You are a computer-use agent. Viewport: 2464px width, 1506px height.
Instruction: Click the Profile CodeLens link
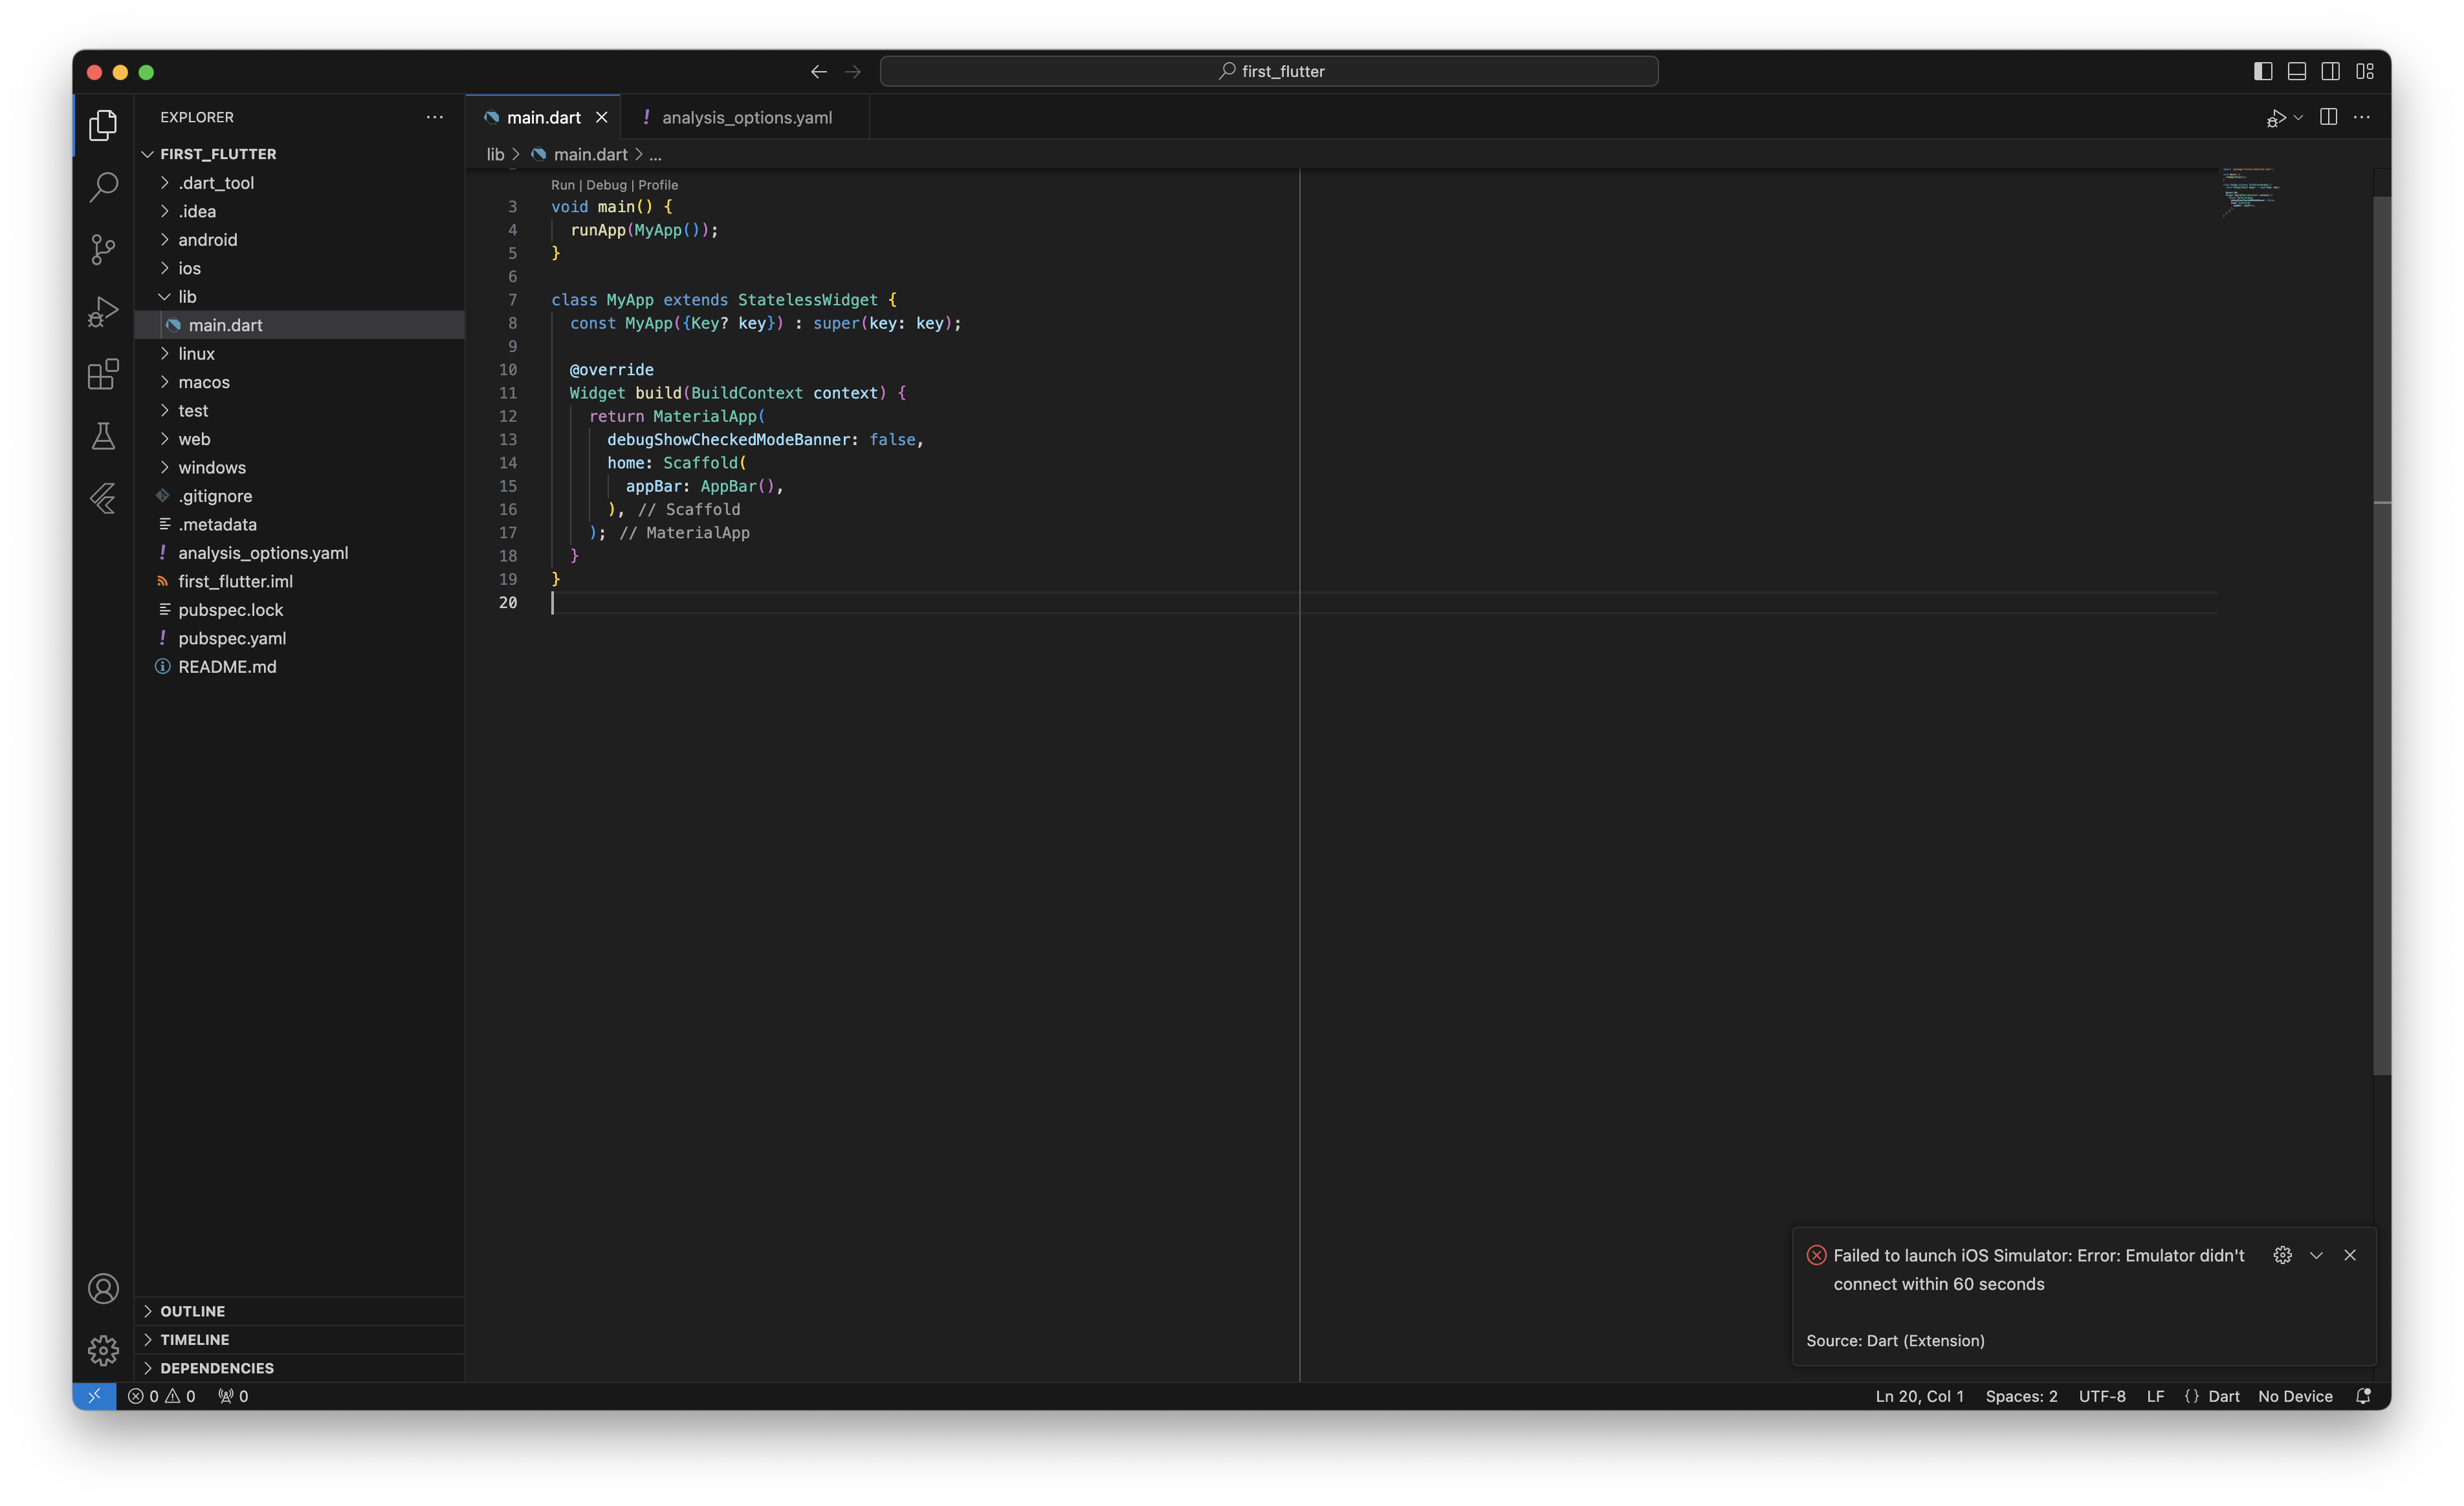point(658,185)
